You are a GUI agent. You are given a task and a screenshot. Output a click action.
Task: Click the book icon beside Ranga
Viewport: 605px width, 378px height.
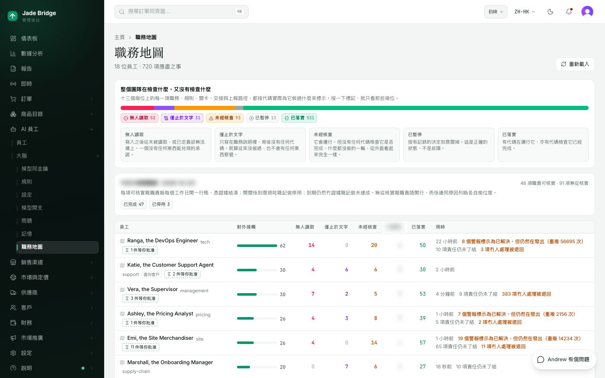point(122,241)
